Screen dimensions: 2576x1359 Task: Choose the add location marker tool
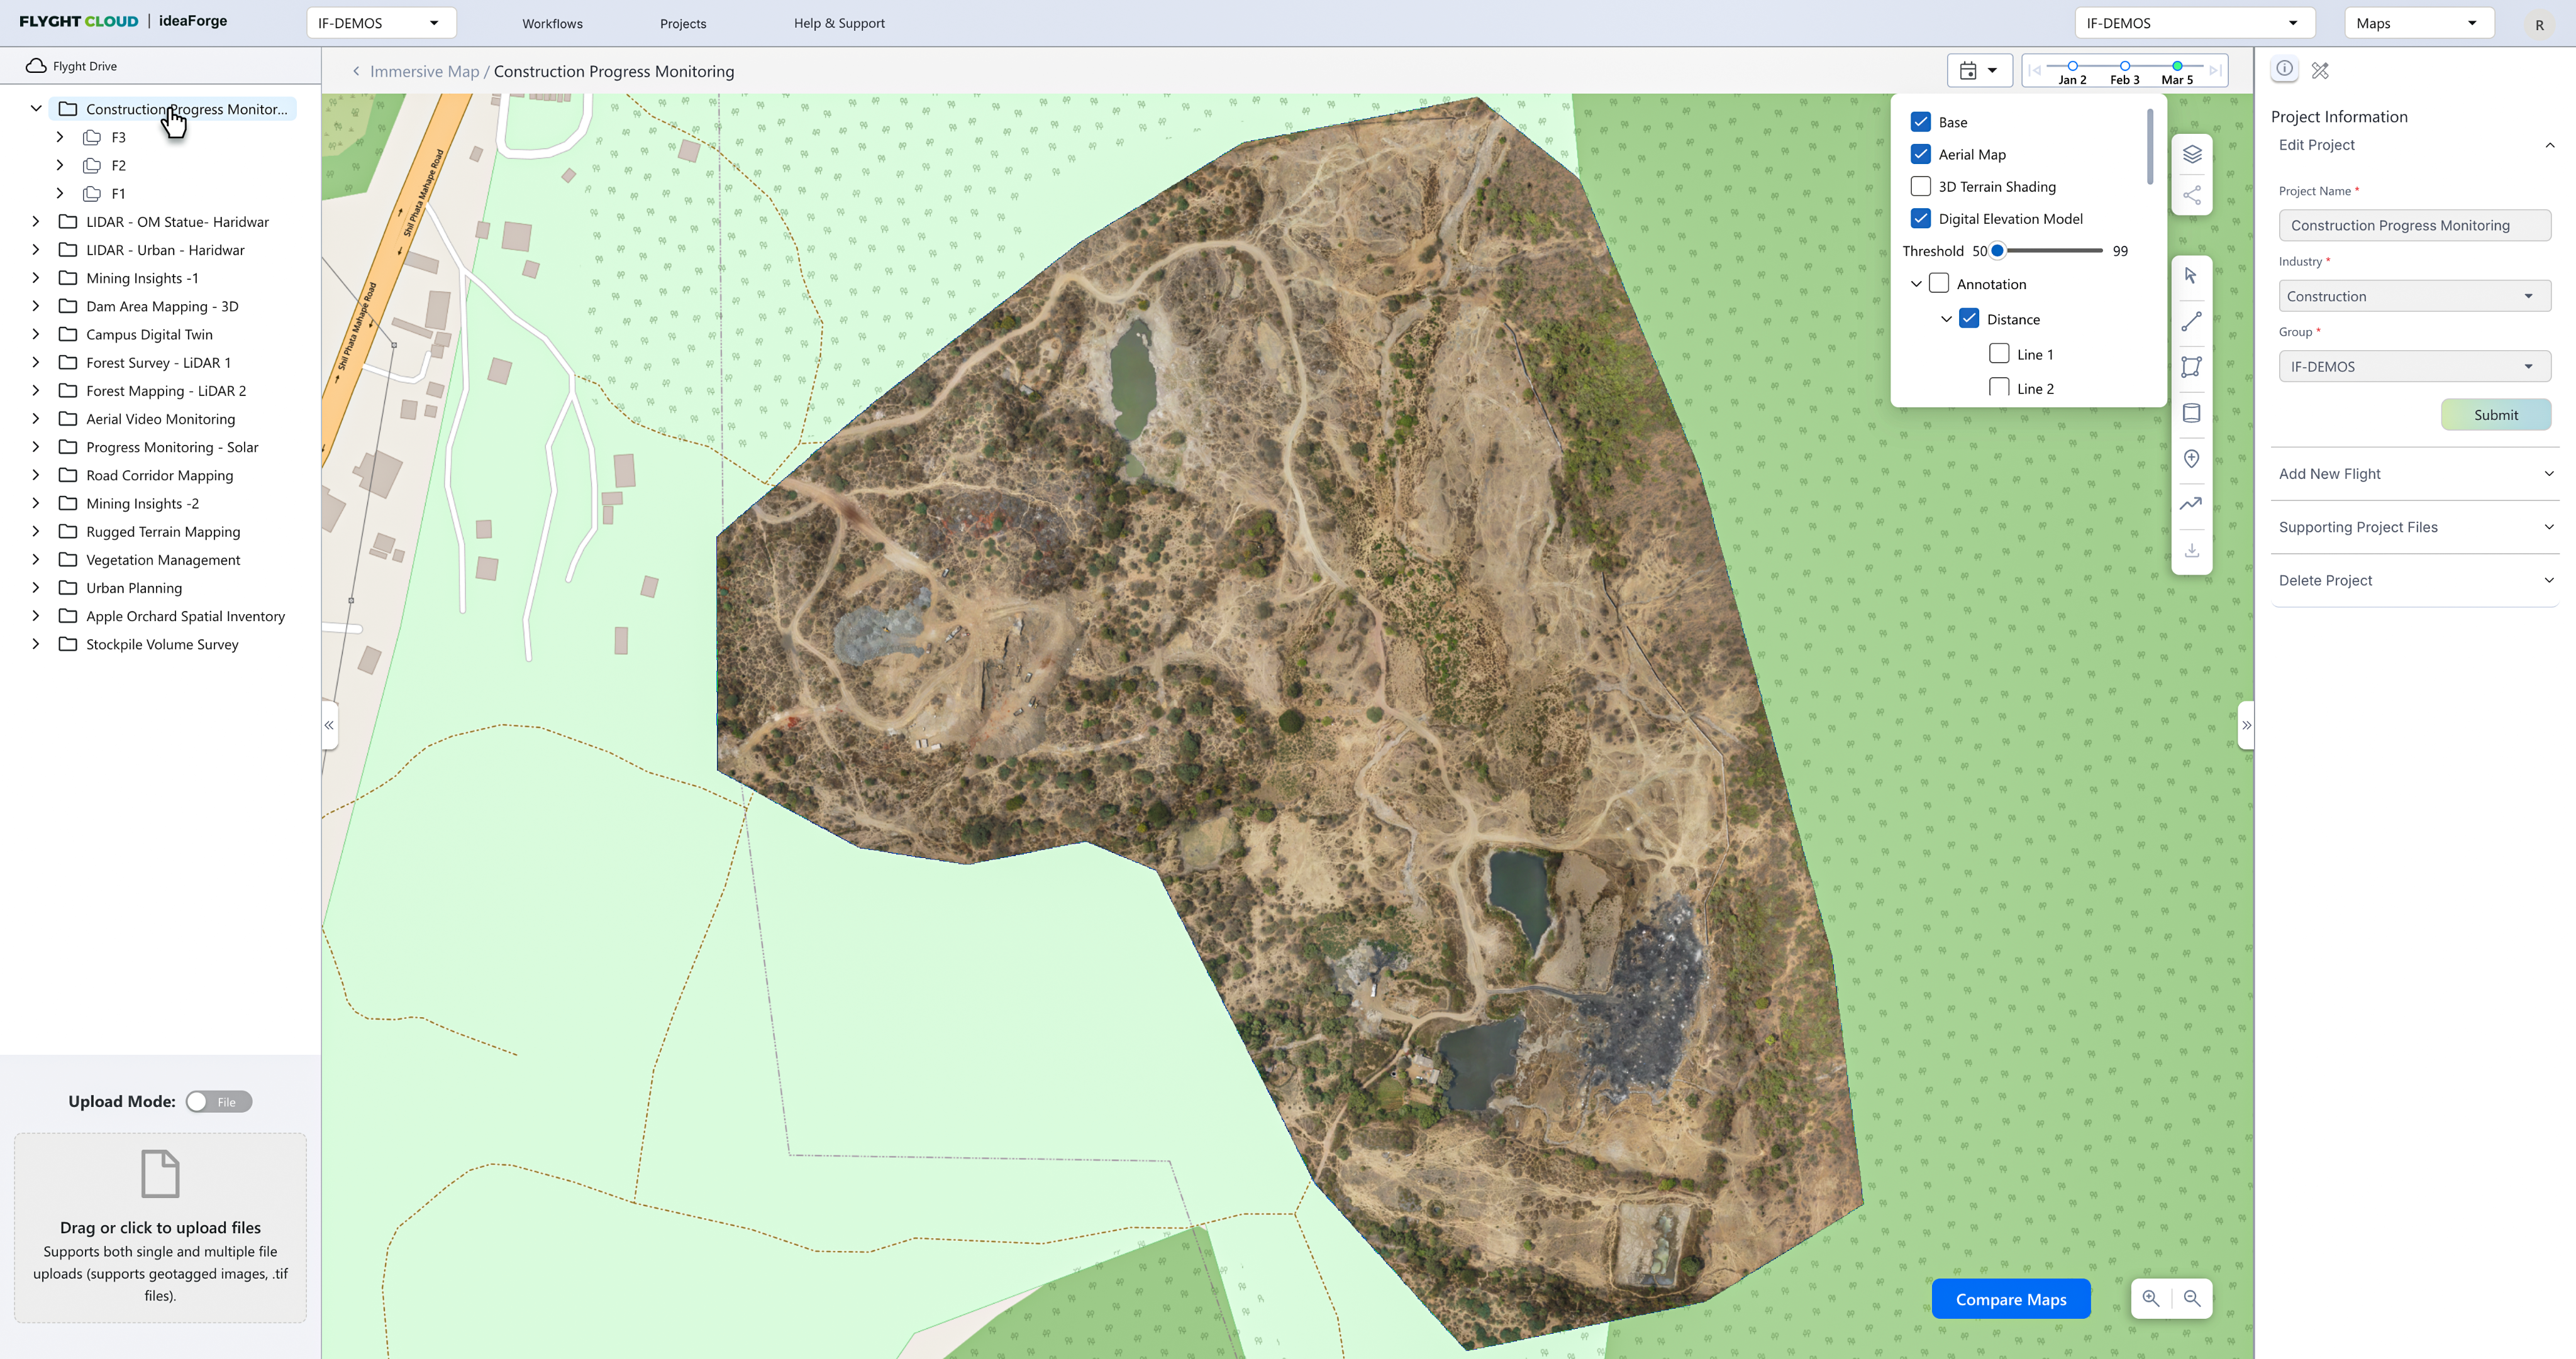coord(2191,459)
